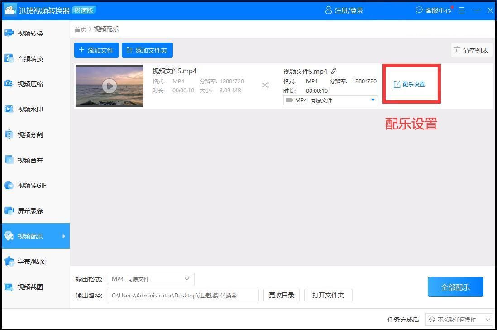Click the output path field to edit it

(183, 295)
